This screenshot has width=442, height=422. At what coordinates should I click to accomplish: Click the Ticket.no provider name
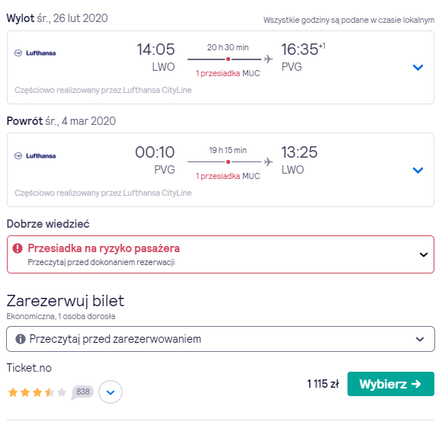coord(29,368)
